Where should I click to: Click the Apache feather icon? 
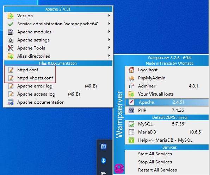pyautogui.click(x=131, y=102)
